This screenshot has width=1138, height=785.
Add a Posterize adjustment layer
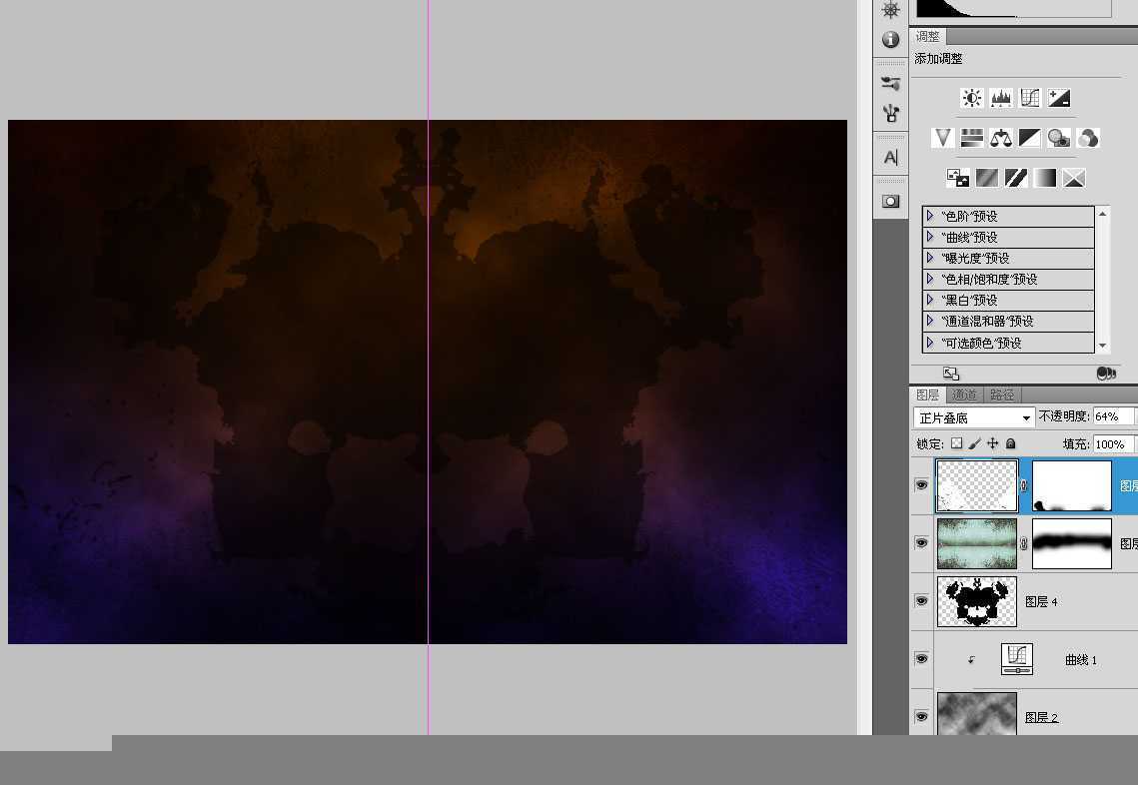coord(987,178)
